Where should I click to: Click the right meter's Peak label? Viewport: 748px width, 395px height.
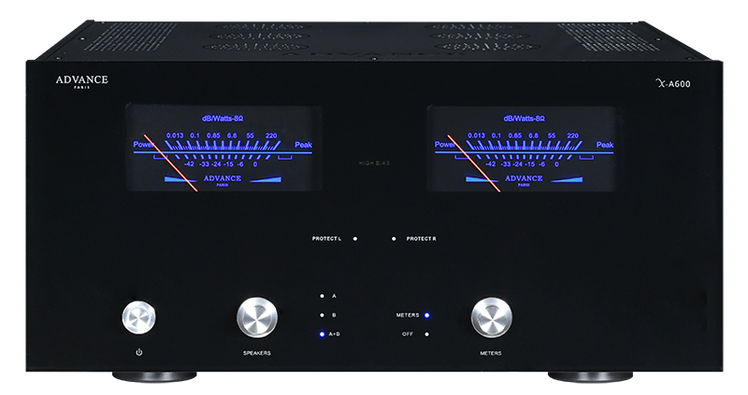[x=605, y=145]
